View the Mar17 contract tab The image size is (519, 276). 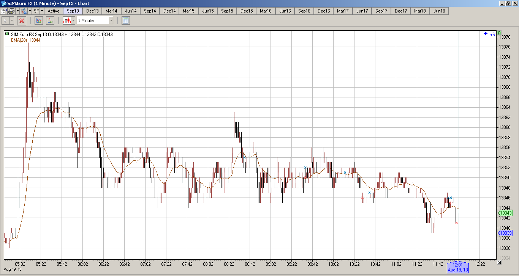[x=343, y=11]
